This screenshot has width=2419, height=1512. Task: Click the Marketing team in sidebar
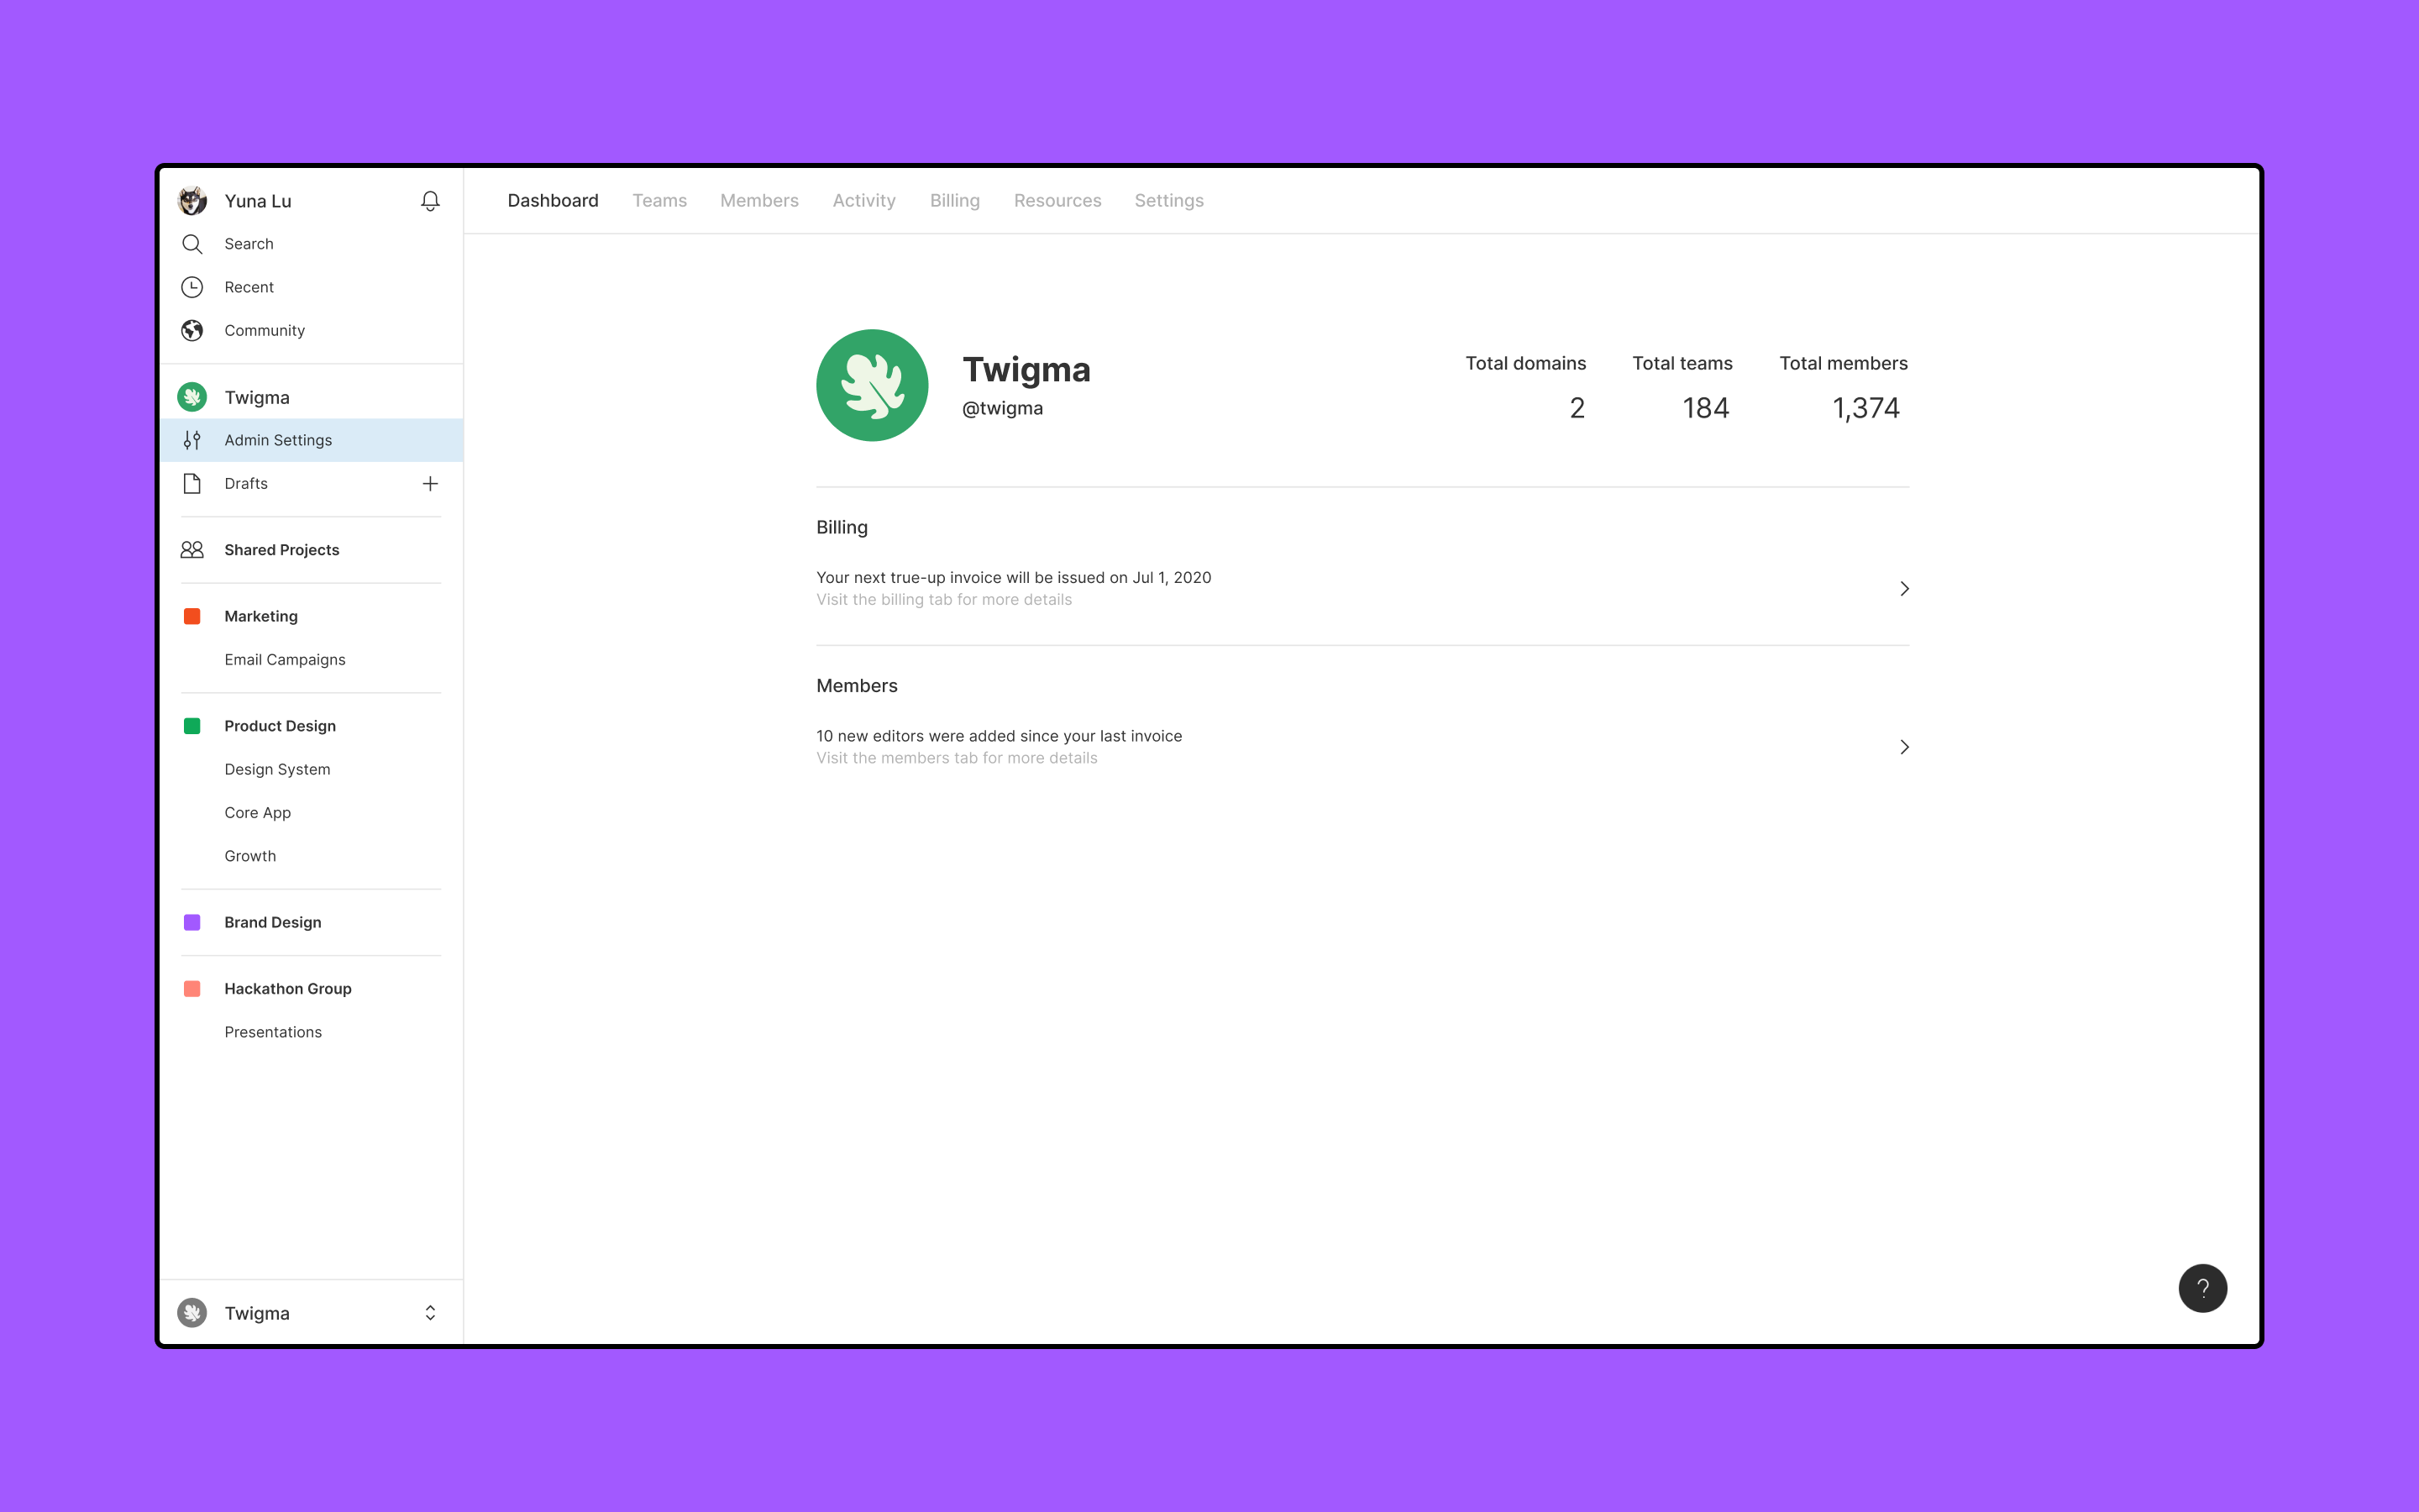click(261, 615)
